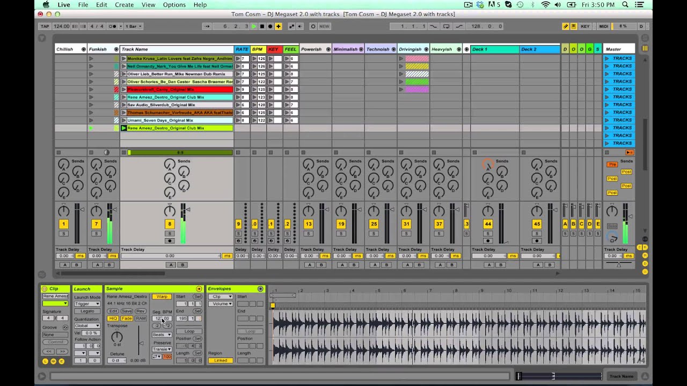Toggle track 44 activator on Deck 1
687x386 pixels.
[487, 224]
